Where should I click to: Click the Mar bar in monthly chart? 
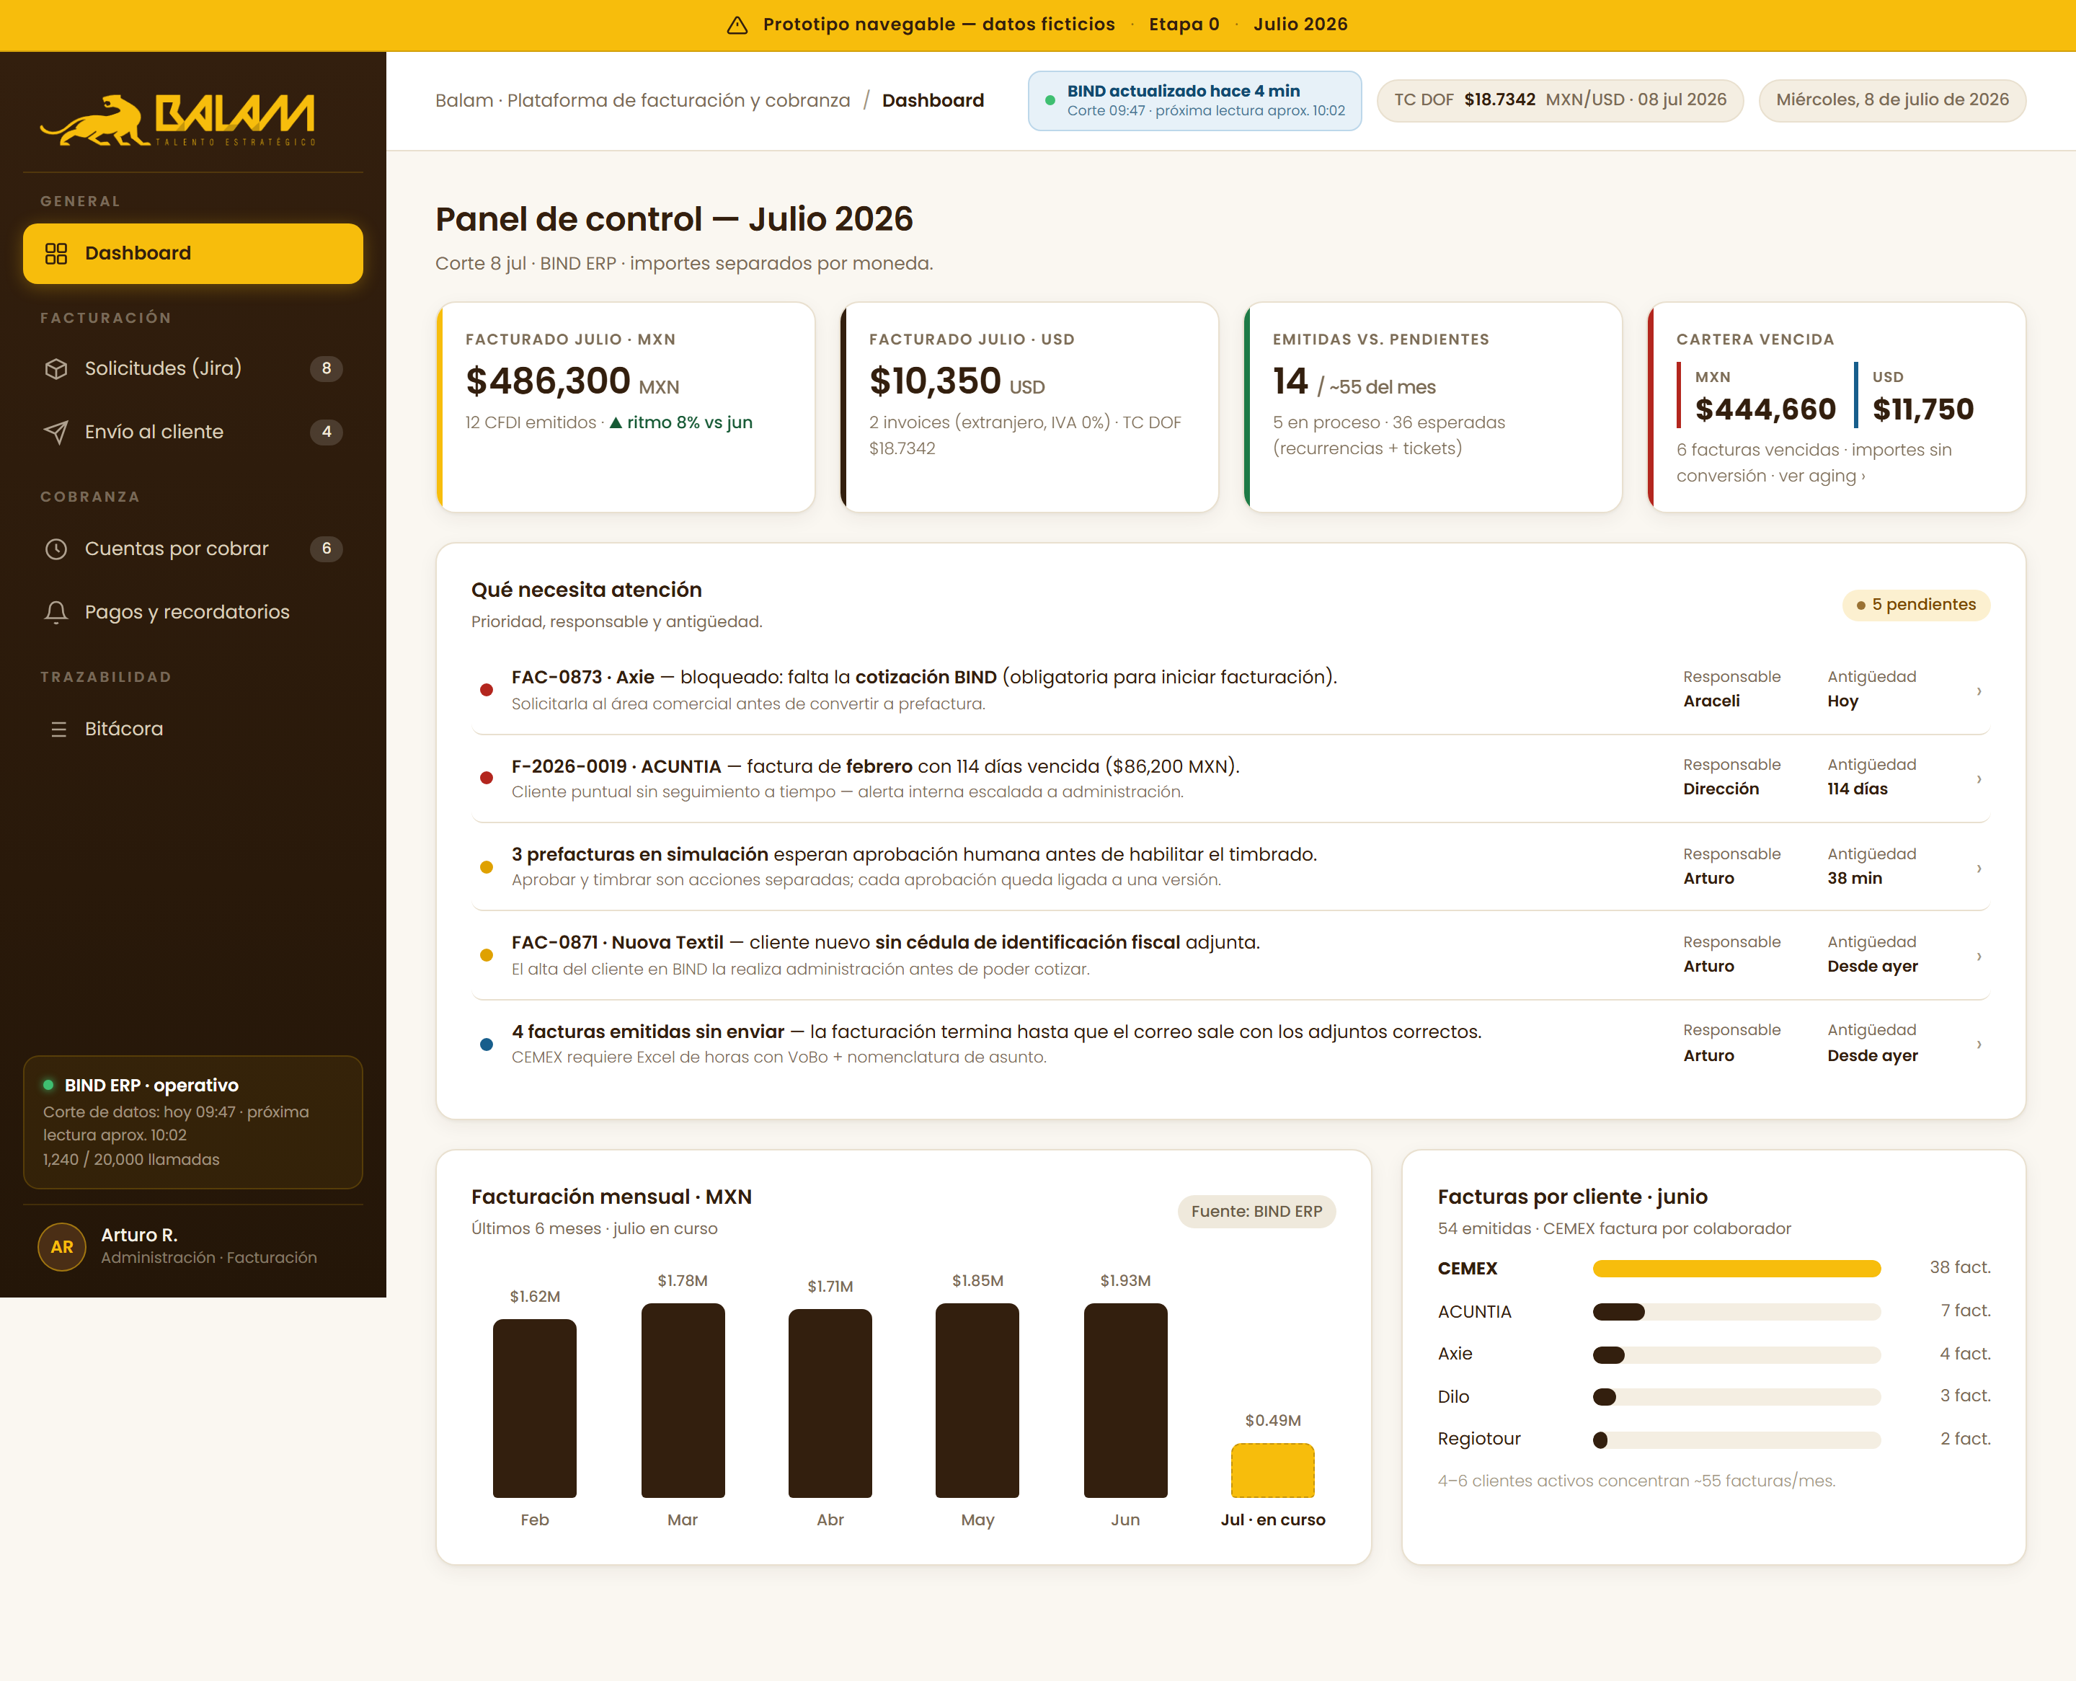coord(683,1400)
